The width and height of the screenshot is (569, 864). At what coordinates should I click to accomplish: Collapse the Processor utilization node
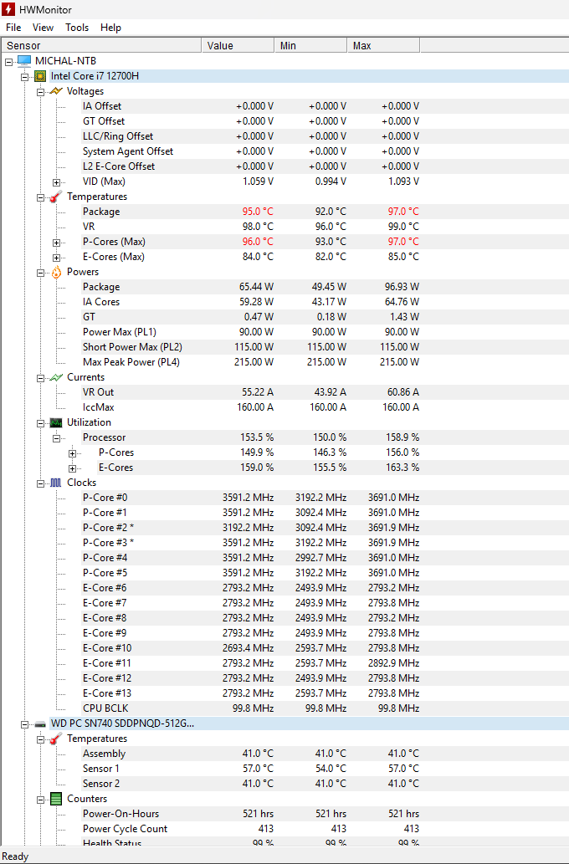click(56, 437)
